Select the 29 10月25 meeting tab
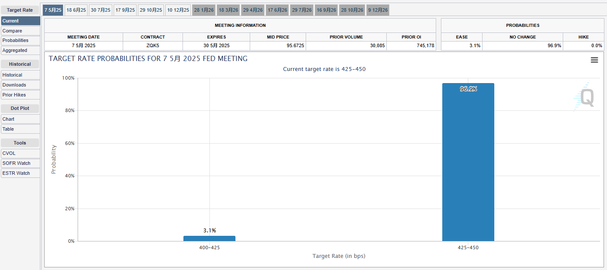Screen dimensions: 607x270 point(151,10)
